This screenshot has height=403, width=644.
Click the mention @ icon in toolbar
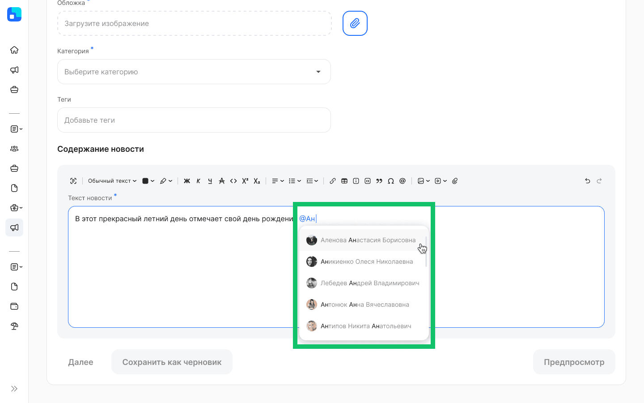click(402, 181)
